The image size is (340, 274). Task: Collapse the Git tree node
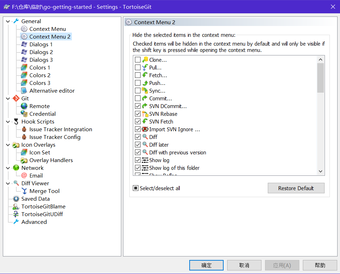pyautogui.click(x=8, y=99)
